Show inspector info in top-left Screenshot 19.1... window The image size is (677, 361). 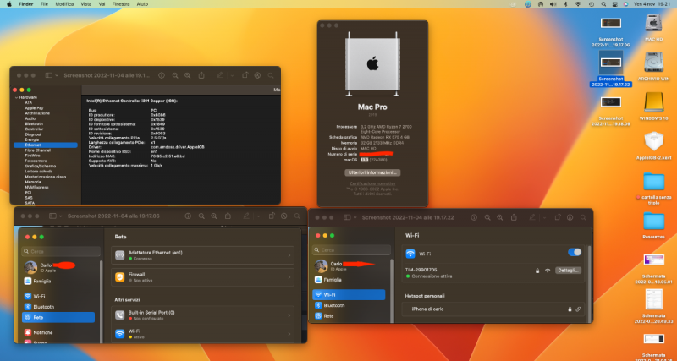coord(162,75)
